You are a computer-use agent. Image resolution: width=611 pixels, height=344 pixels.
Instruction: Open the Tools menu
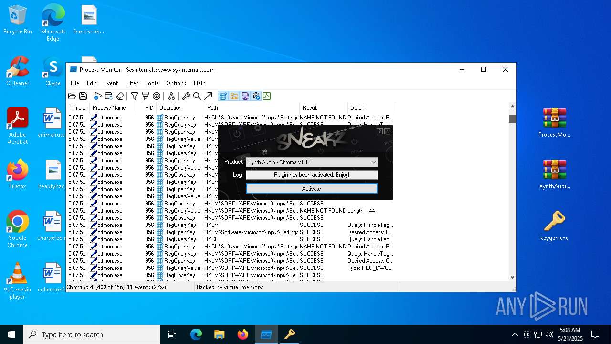tap(152, 83)
